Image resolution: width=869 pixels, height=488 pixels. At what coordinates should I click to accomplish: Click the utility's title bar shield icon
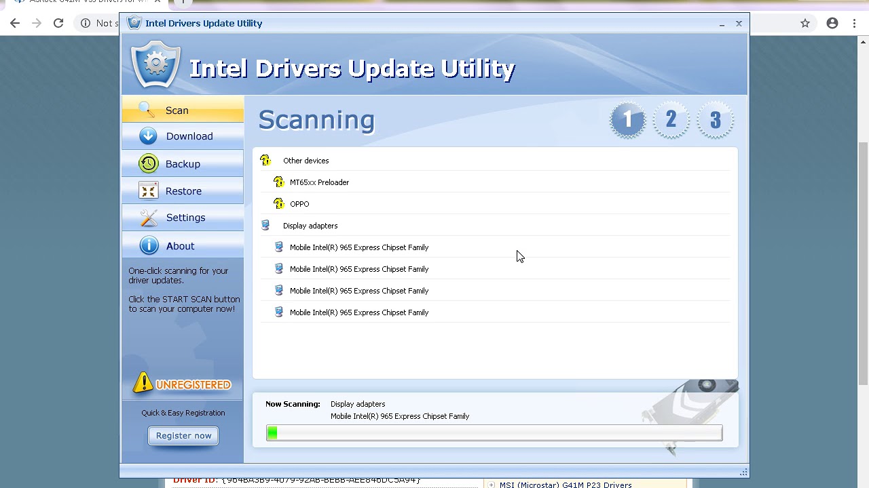coord(134,23)
